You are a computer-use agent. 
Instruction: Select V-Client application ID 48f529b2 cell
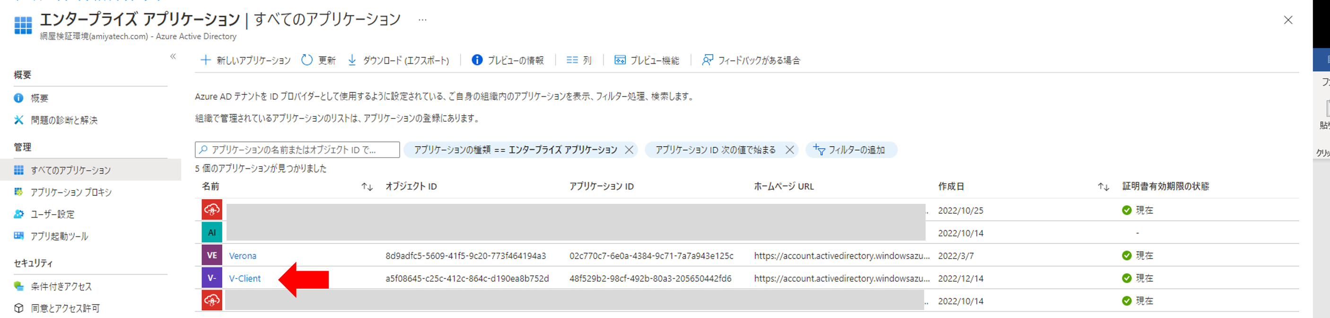pos(650,278)
